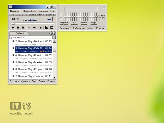This screenshot has height=123, width=164.
Task: Toggle the equalizer bars icon
Action: pyautogui.click(x=47, y=28)
